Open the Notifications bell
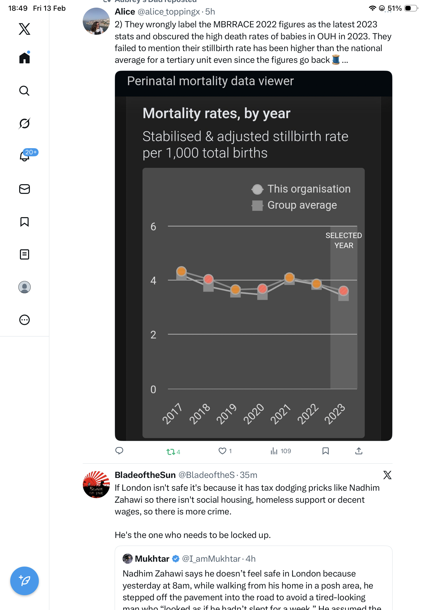Viewport: 426px width, 610px height. pyautogui.click(x=25, y=156)
